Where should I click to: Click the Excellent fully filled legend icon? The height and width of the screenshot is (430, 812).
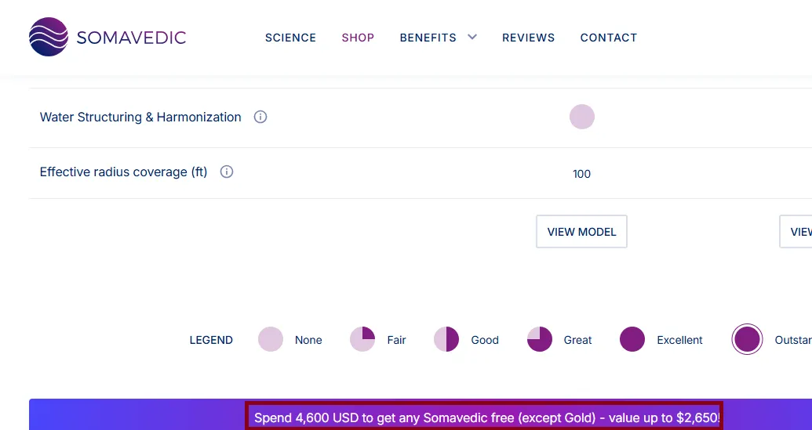[x=632, y=340]
